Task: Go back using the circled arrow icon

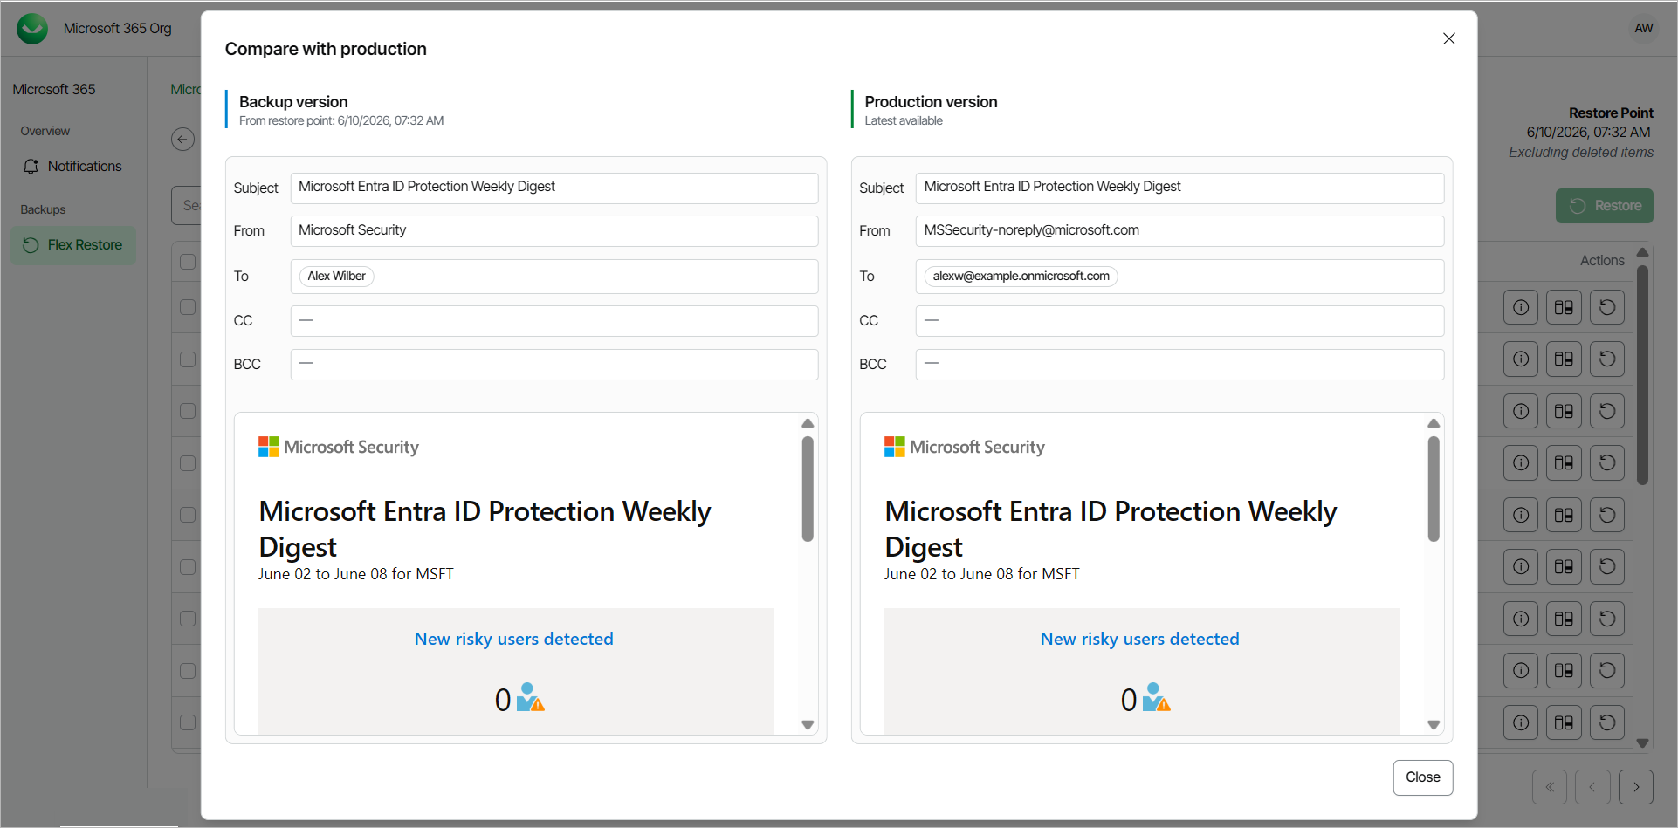Action: [x=182, y=139]
